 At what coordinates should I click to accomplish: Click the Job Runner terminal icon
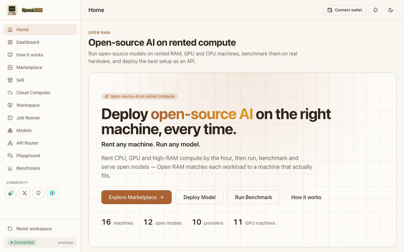[x=10, y=118]
